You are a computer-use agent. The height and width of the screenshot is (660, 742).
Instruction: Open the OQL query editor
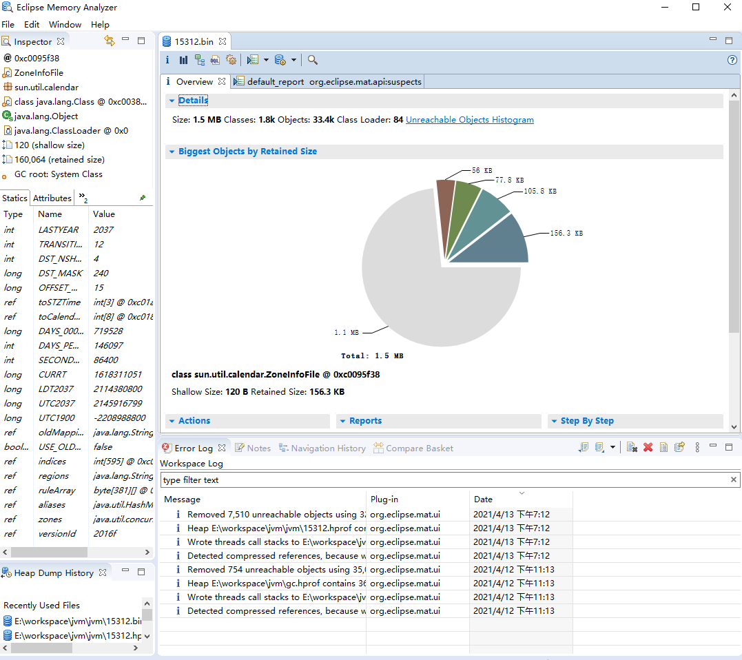pos(216,60)
